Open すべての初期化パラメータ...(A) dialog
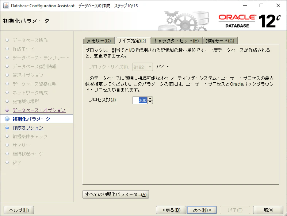287x216 pixels. [116, 194]
